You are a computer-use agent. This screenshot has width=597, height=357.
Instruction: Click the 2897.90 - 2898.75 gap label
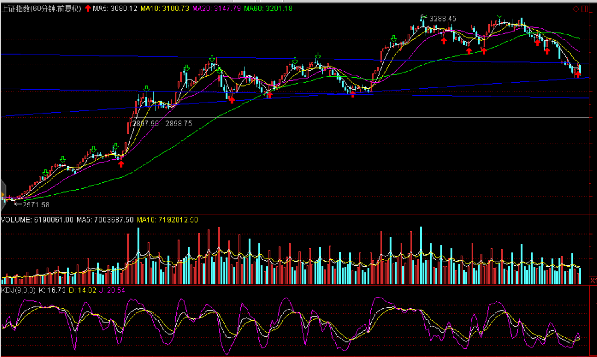(x=162, y=124)
